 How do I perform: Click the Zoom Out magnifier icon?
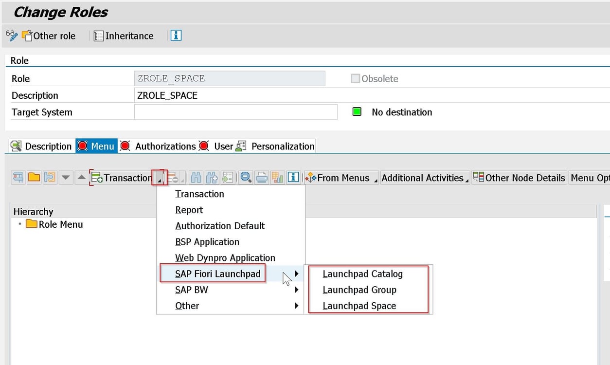(x=246, y=178)
